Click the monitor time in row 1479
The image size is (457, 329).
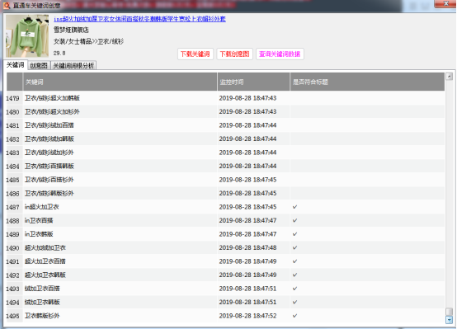click(247, 98)
